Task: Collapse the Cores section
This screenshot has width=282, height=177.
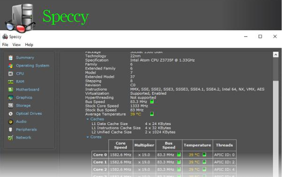Action: (x=88, y=137)
